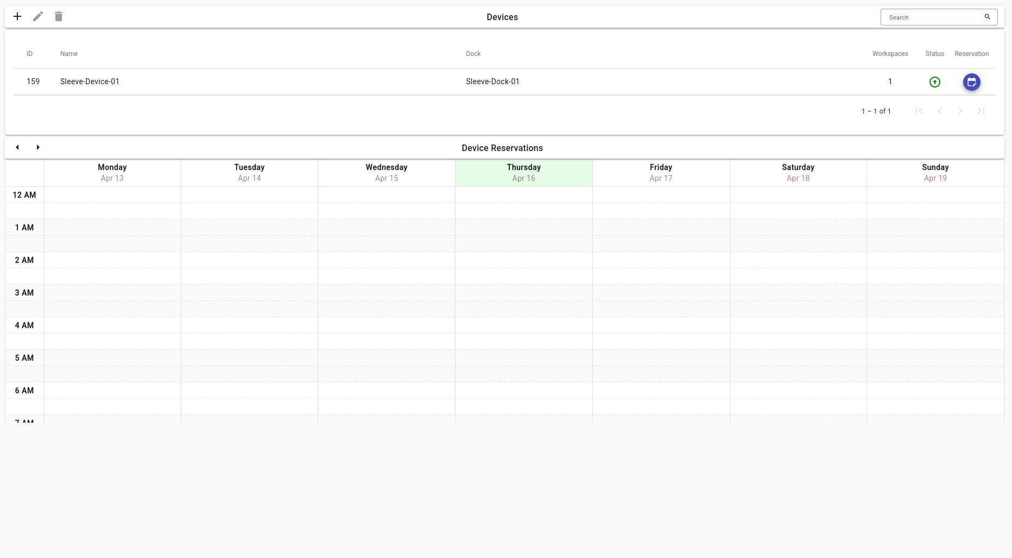Click workspaces count 1 for Sleeve-Device-01
Viewport: 1012px width, 558px height.
pos(890,81)
